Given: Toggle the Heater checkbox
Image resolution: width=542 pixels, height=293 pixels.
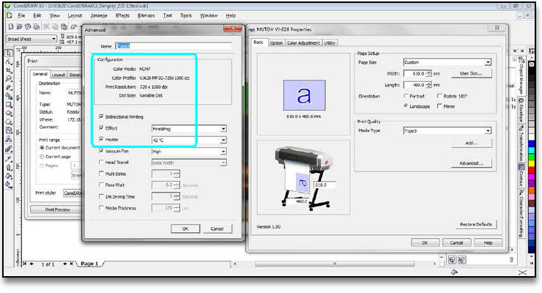Looking at the screenshot, I should click(101, 139).
